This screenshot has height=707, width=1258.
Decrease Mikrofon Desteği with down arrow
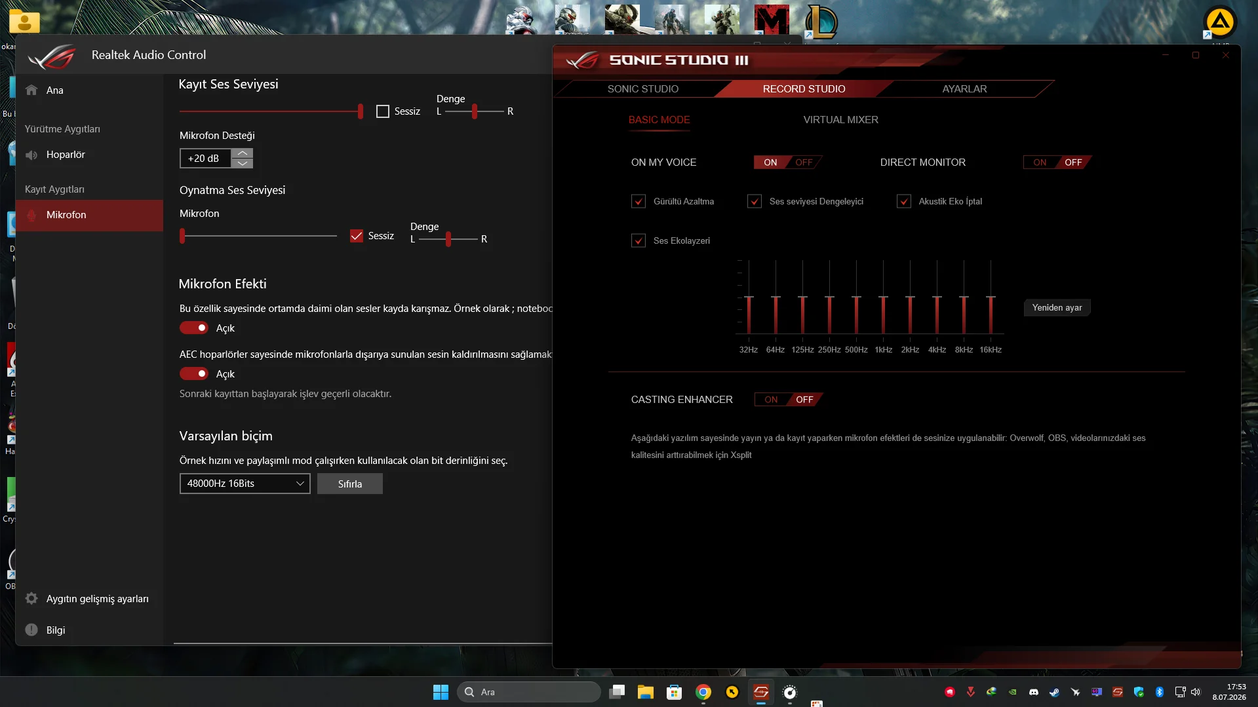(242, 163)
